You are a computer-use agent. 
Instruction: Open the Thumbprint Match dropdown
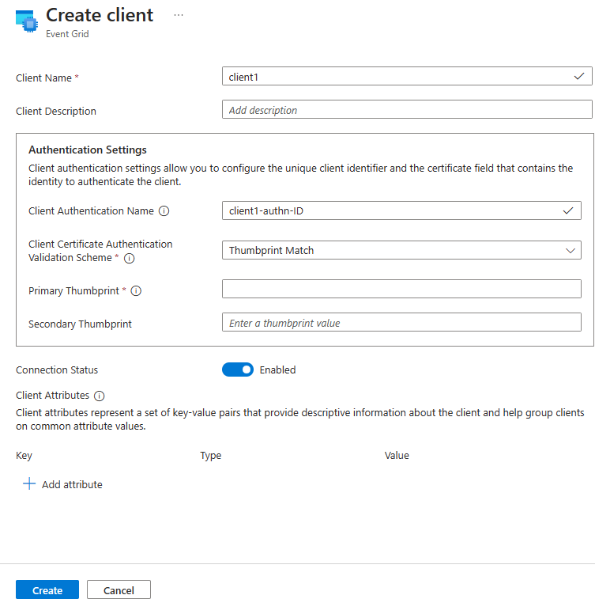click(x=395, y=250)
